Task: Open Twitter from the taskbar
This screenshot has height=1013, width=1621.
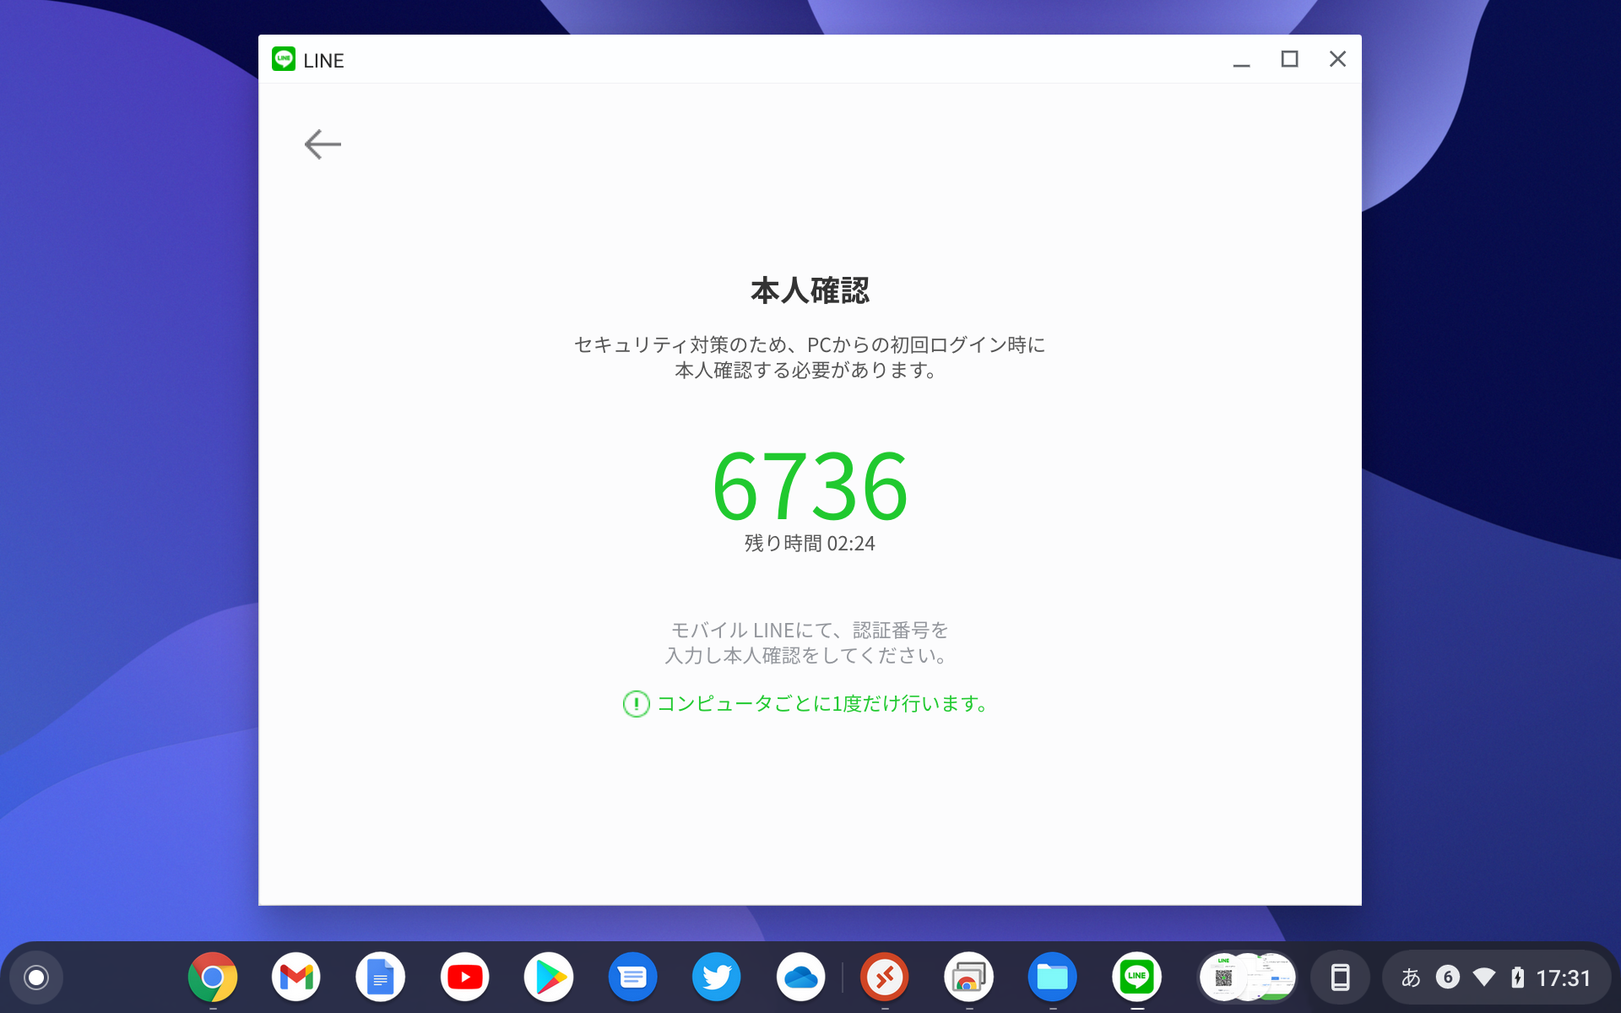Action: (x=717, y=977)
